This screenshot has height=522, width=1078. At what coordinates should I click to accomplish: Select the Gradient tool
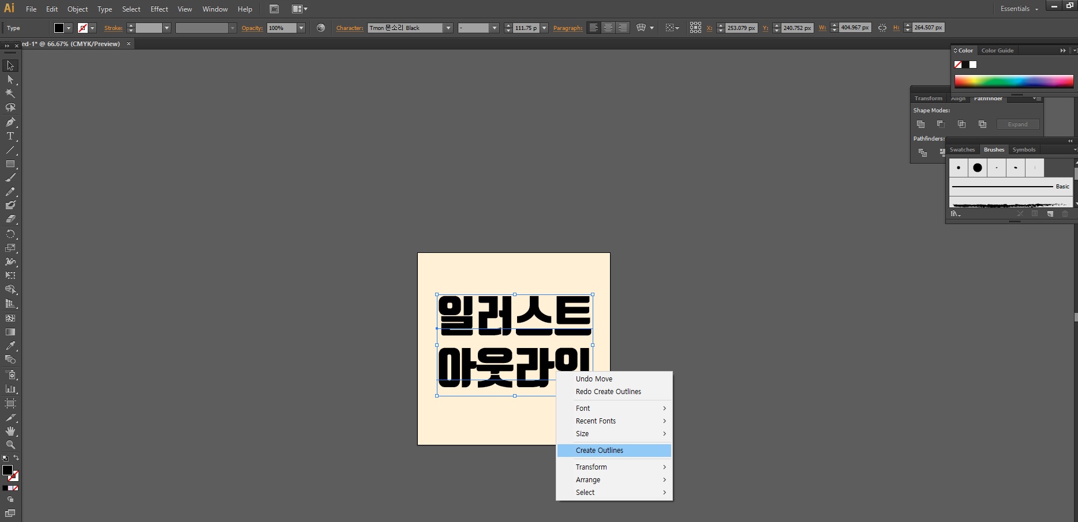coord(10,332)
